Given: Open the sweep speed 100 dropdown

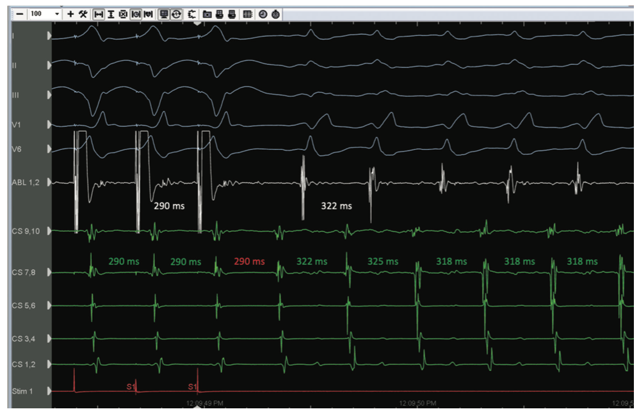Looking at the screenshot, I should coord(57,13).
